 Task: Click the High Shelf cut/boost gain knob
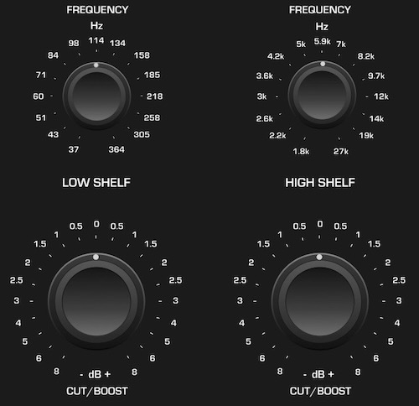tap(320, 301)
